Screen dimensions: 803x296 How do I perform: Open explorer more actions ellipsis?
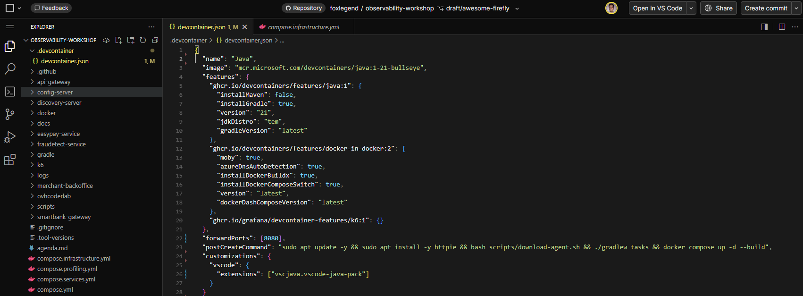(x=151, y=27)
